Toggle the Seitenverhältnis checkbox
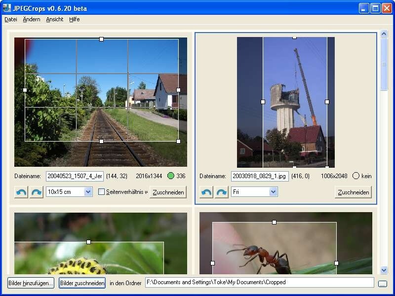 (x=102, y=192)
